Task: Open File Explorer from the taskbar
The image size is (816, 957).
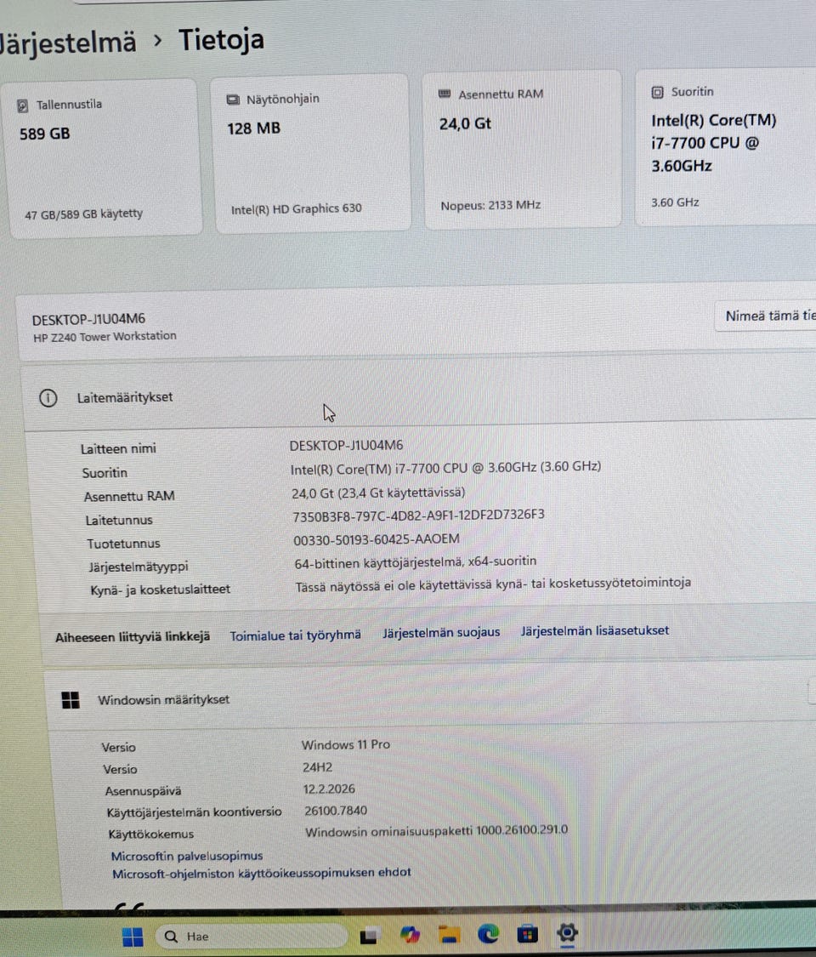Action: (449, 934)
